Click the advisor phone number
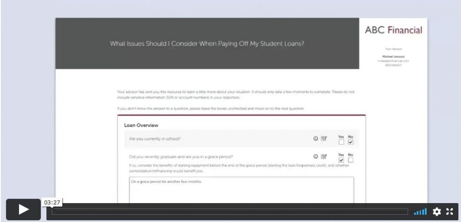Screen dimensions: 461x222 tap(393, 65)
